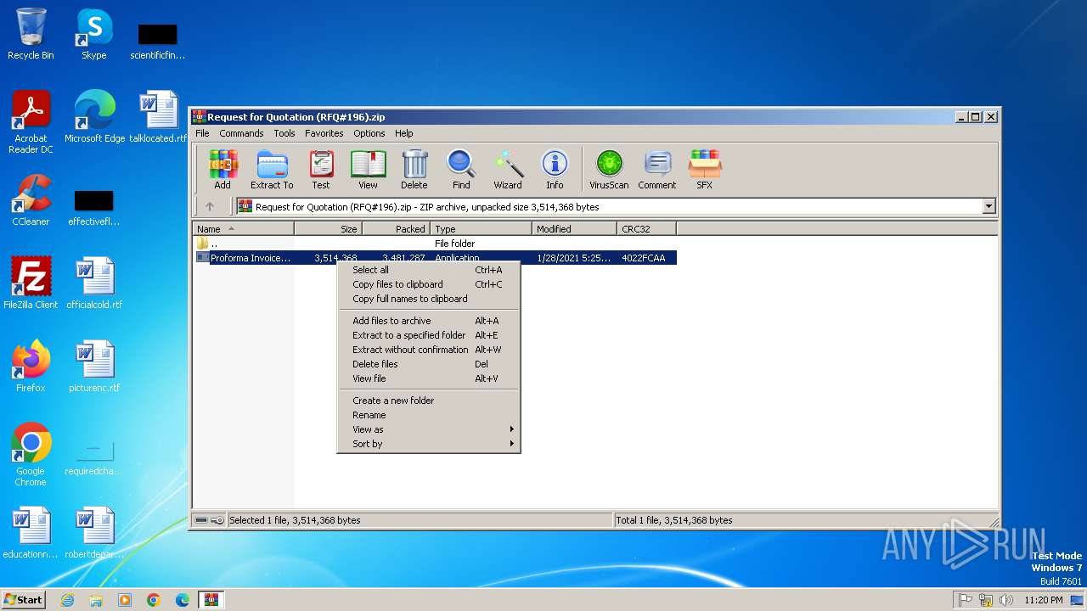The width and height of the screenshot is (1087, 611).
Task: Select the robertdepar document desktop icon
Action: 94,533
